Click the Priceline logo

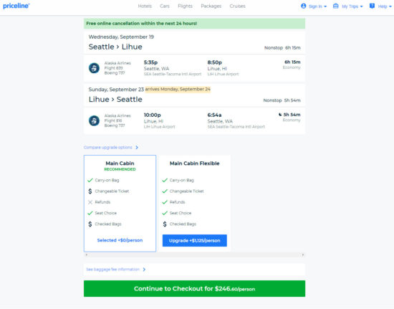click(16, 6)
